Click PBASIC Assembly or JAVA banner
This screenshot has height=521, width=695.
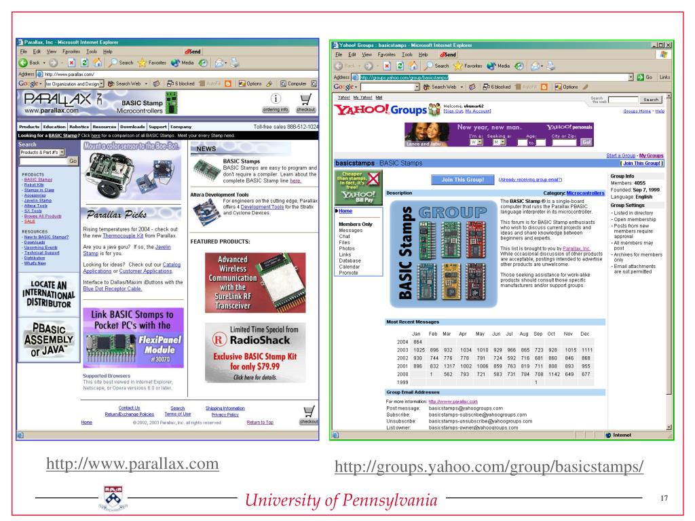pyautogui.click(x=48, y=340)
